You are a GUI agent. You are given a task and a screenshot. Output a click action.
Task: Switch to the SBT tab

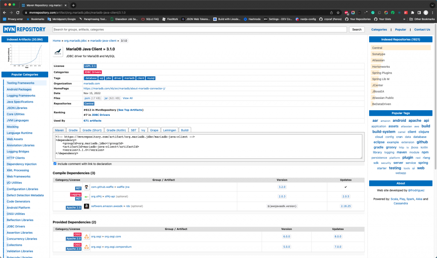click(x=134, y=130)
